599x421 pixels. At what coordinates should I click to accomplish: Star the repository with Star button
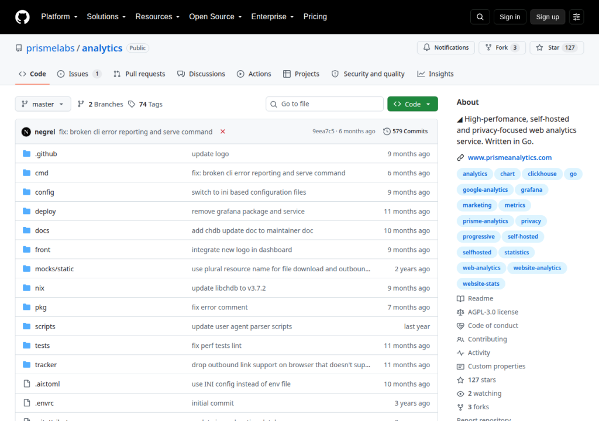point(557,48)
